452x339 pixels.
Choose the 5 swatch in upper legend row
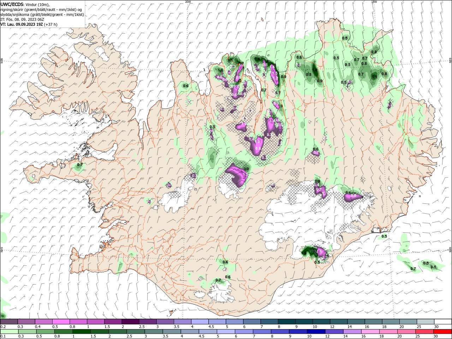point(234,322)
